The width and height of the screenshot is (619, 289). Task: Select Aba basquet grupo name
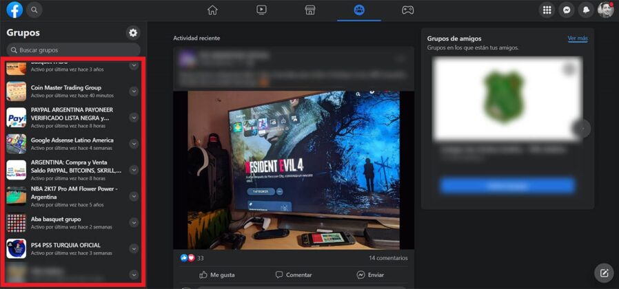coord(56,219)
